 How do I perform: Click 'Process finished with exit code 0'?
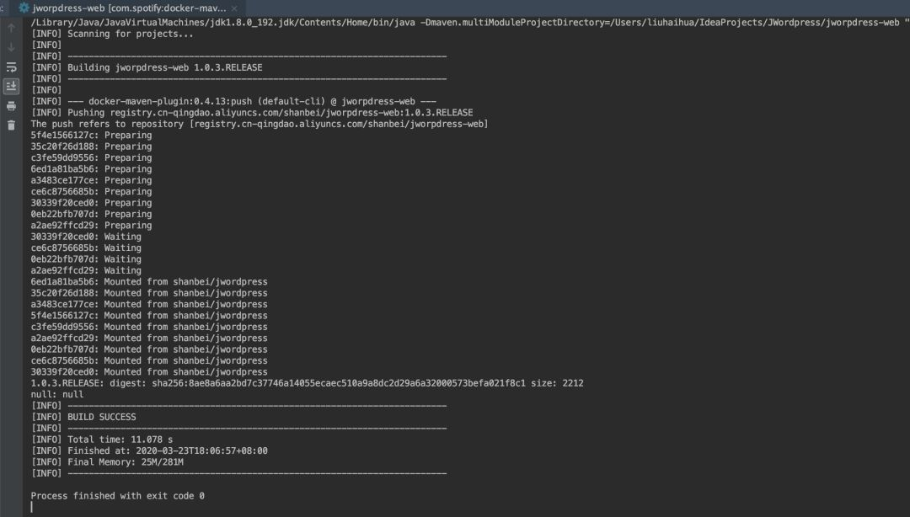pos(117,496)
